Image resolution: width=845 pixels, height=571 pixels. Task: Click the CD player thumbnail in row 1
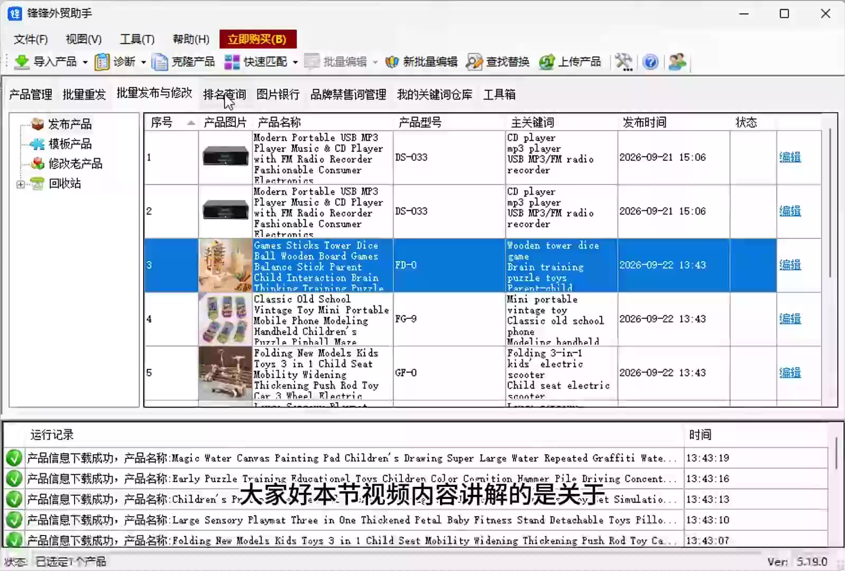tap(225, 157)
